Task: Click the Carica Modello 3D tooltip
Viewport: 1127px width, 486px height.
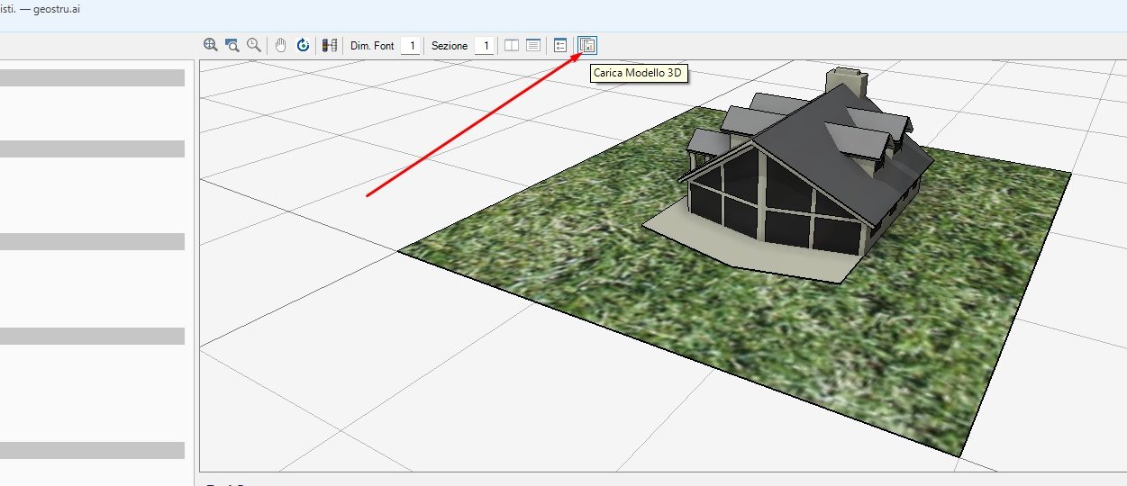Action: (x=638, y=74)
